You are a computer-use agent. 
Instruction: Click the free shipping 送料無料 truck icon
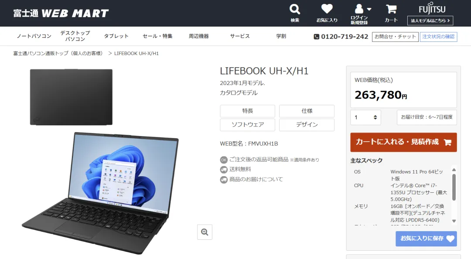[223, 170]
